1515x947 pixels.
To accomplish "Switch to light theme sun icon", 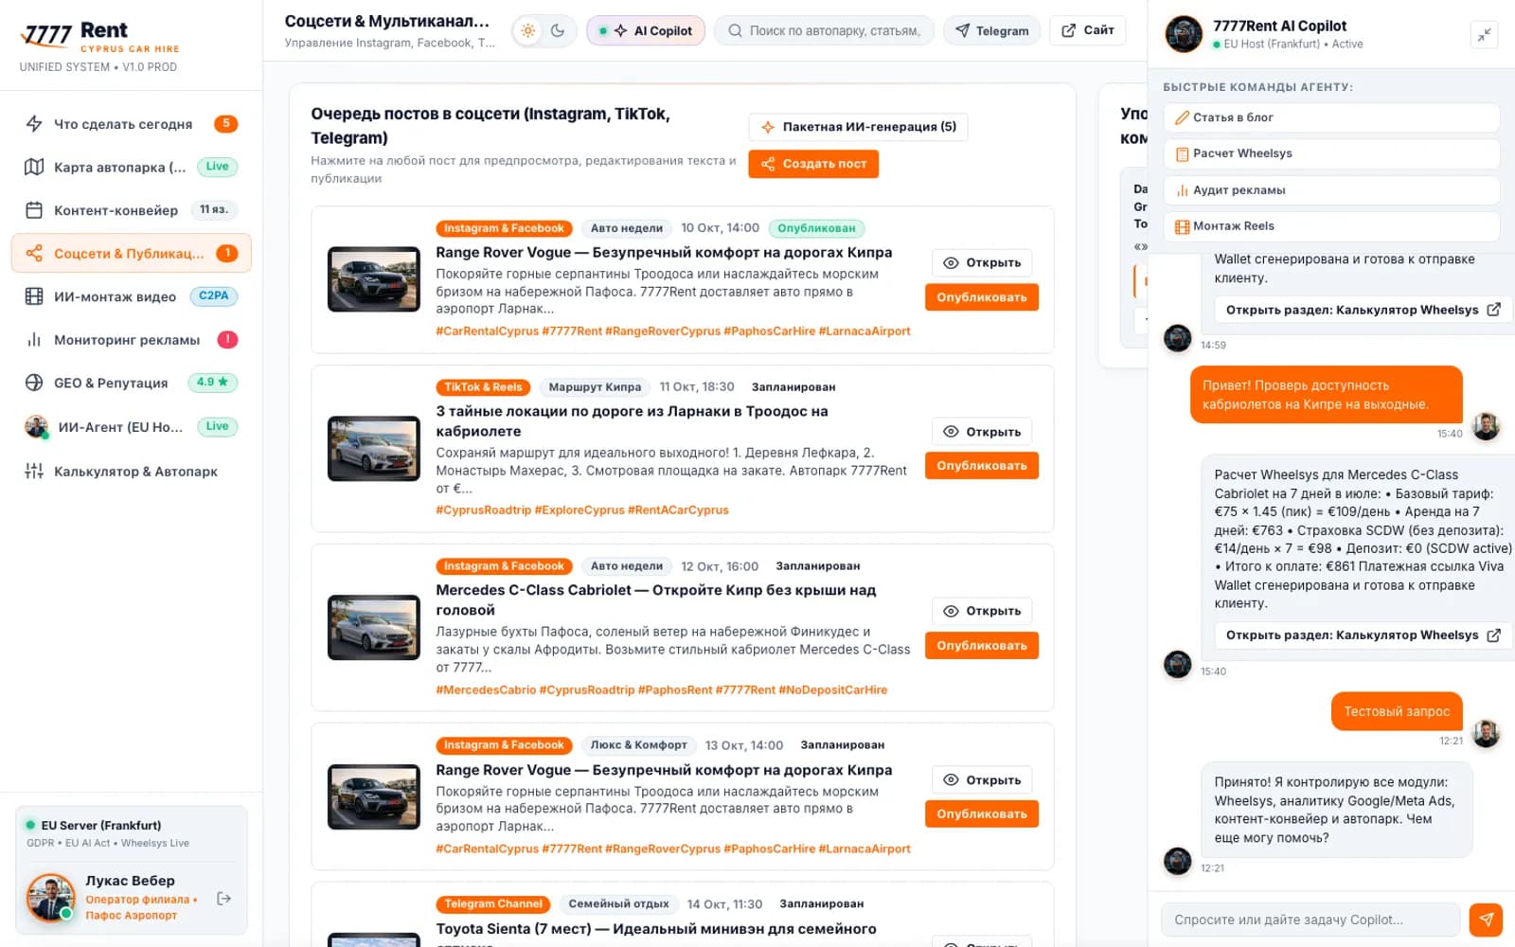I will click(528, 30).
